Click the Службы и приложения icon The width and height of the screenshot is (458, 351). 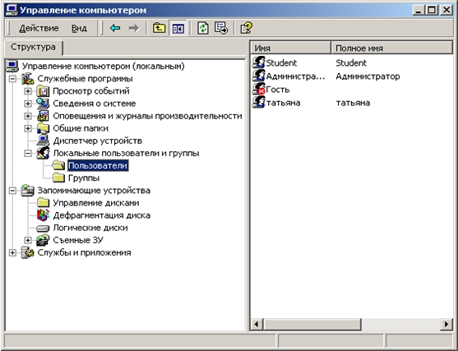pos(28,252)
